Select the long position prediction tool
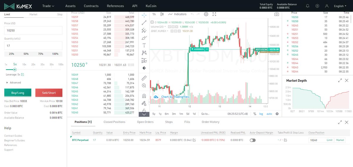Image resolution: width=353 pixels, height=167 pixels. (x=144, y=60)
